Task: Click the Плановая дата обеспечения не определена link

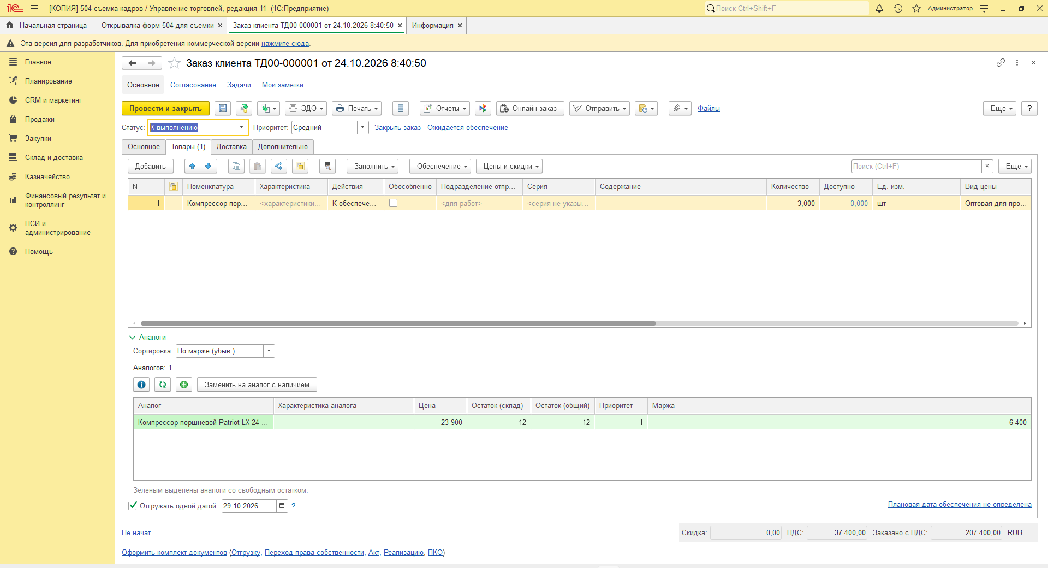Action: (960, 504)
